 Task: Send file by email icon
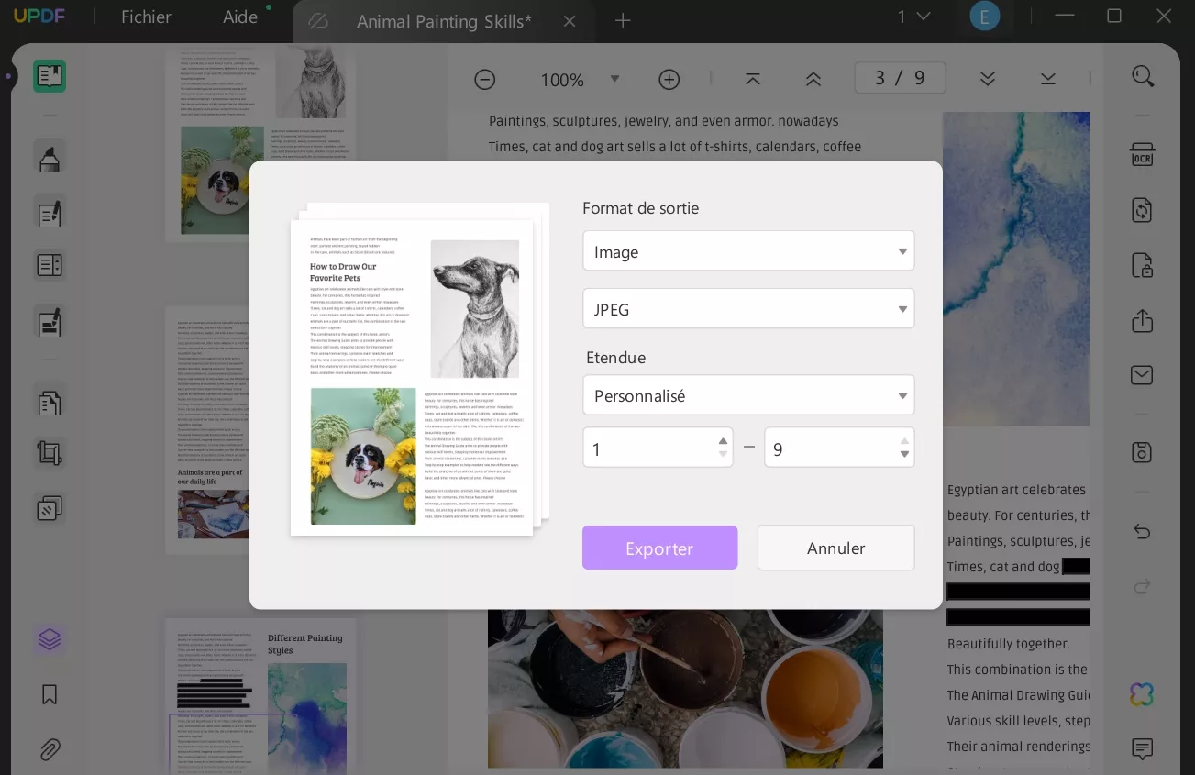pos(1142,375)
